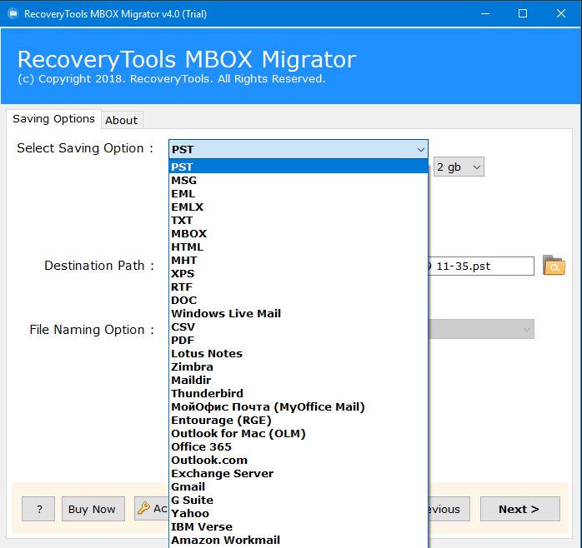Click the Destination Path text field
This screenshot has height=548, width=582.
click(x=480, y=266)
